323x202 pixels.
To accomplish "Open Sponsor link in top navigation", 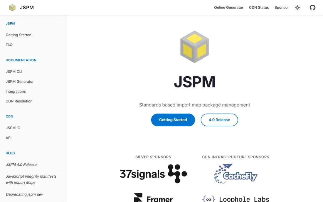I will pyautogui.click(x=282, y=8).
